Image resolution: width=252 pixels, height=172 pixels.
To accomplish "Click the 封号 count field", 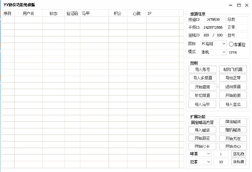I will click(x=242, y=35).
